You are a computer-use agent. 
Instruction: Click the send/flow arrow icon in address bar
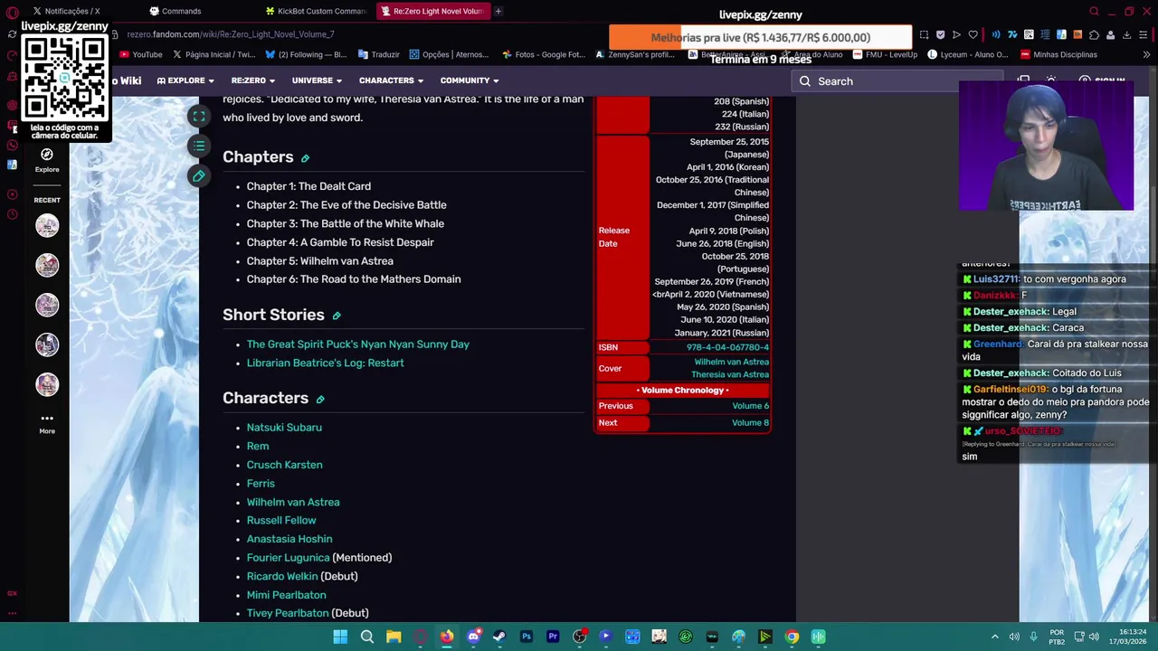coord(956,34)
